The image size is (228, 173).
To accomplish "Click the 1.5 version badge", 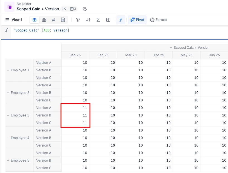I will coord(64,9).
